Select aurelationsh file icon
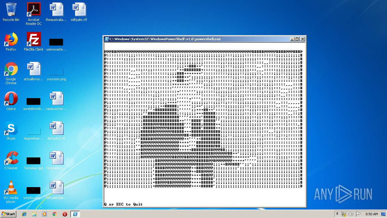Viewport: 387px width, 218px height. [34, 104]
